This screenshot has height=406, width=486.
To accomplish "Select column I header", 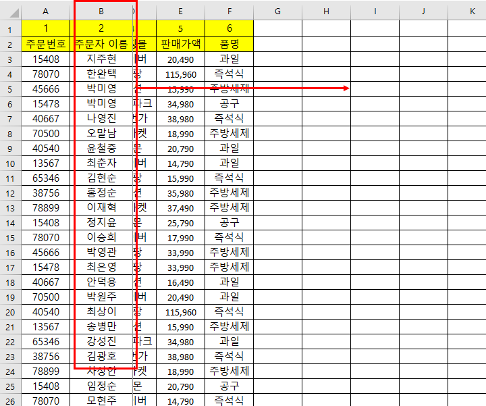I will [375, 11].
